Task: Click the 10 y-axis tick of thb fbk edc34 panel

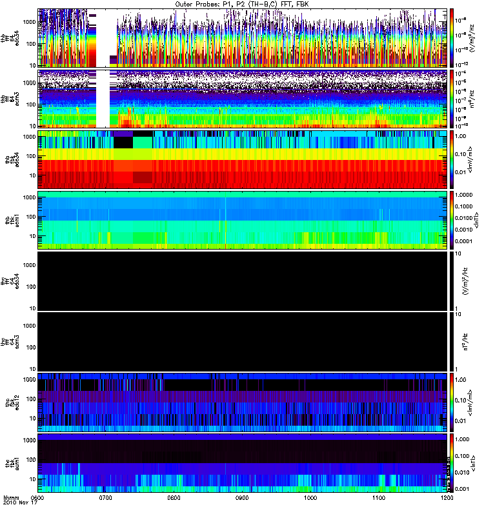Action: (x=32, y=175)
